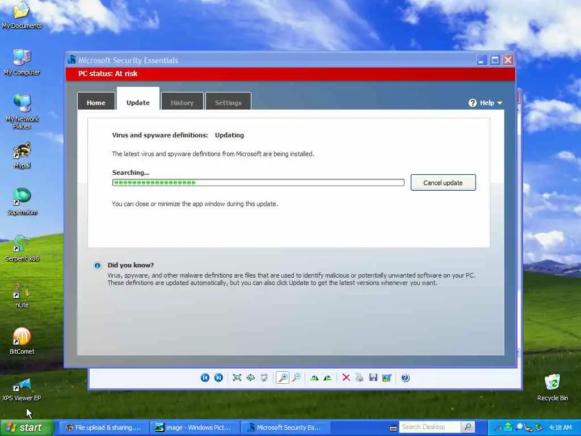Go to next image in Picture Viewer
The image size is (581, 436).
pos(218,378)
